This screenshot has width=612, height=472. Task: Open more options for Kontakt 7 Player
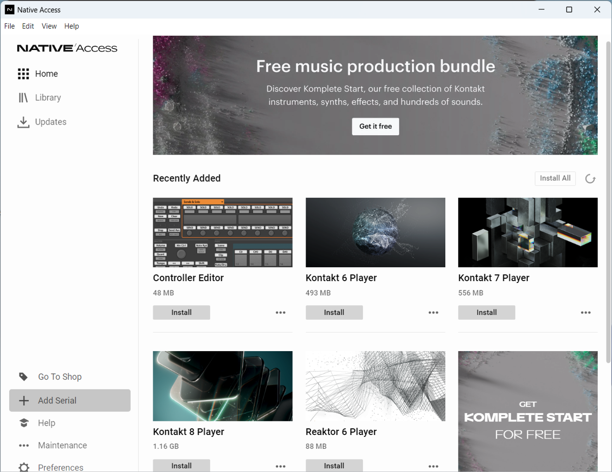tap(586, 313)
